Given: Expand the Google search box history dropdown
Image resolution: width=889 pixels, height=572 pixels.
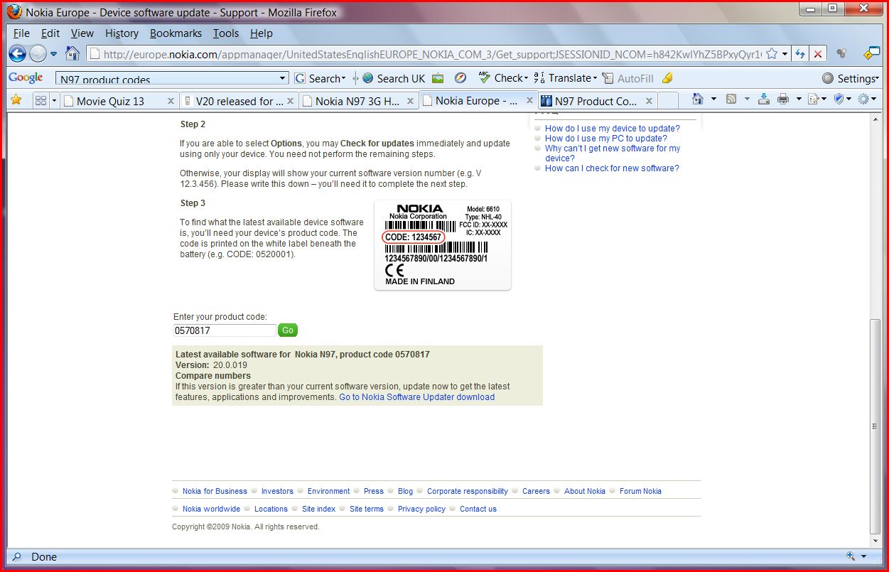Looking at the screenshot, I should 282,78.
